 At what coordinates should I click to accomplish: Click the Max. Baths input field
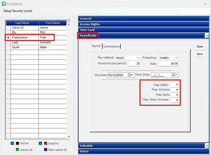click(174, 84)
